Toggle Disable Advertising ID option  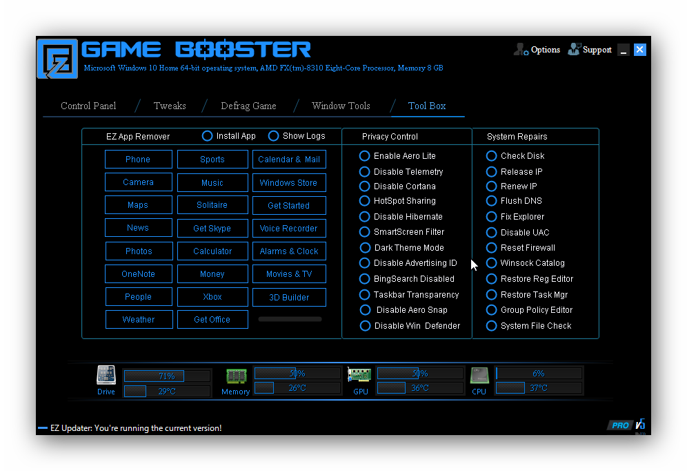(x=364, y=263)
